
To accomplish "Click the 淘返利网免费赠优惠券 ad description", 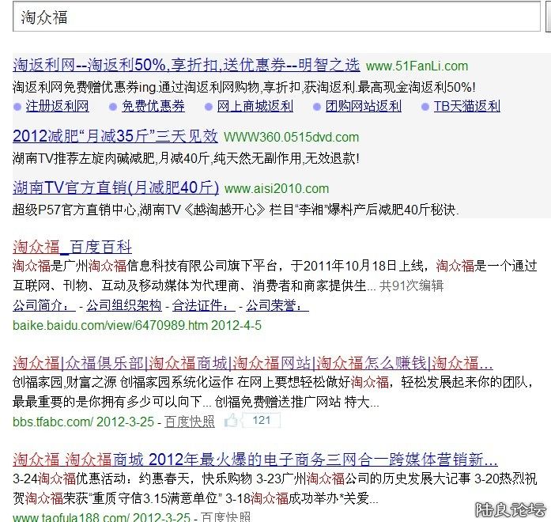I will tap(244, 87).
